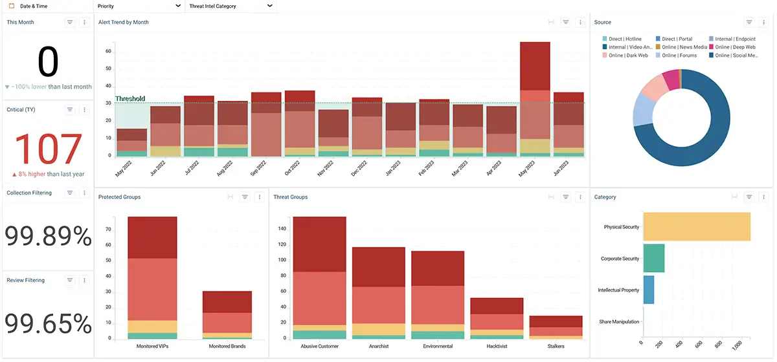Screen dimensions: 777x362
Task: Click the '99.65%' Review Filtering value
Action: 49,323
